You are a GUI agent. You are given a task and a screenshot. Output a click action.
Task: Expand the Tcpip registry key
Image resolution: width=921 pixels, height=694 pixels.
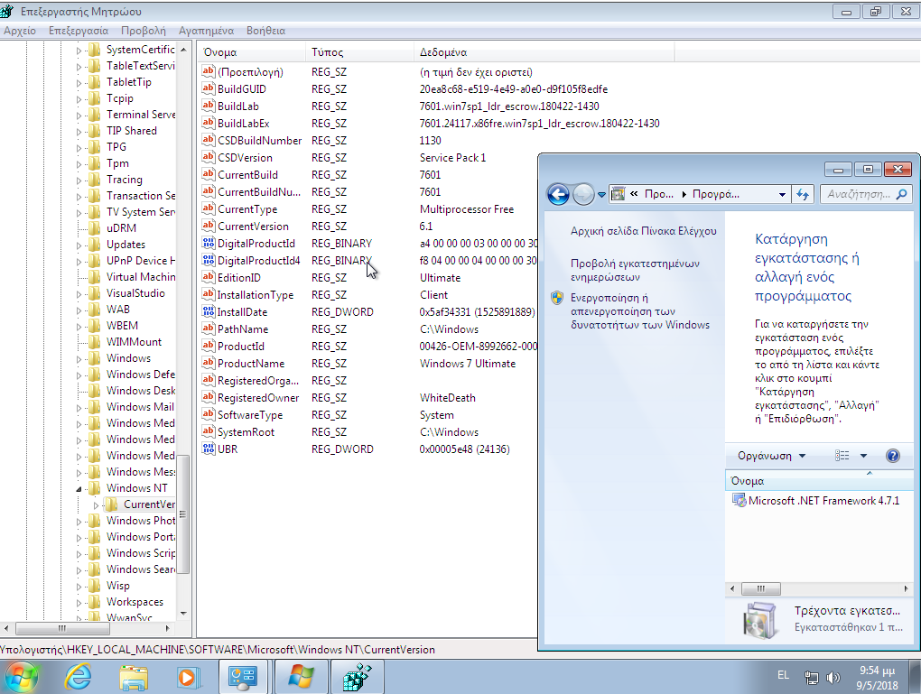coord(79,99)
